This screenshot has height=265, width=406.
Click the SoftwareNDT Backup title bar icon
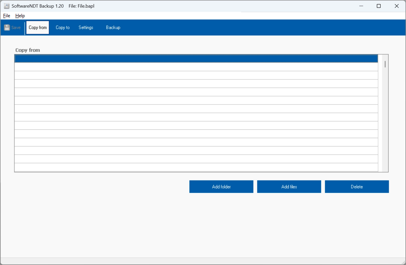[x=7, y=6]
